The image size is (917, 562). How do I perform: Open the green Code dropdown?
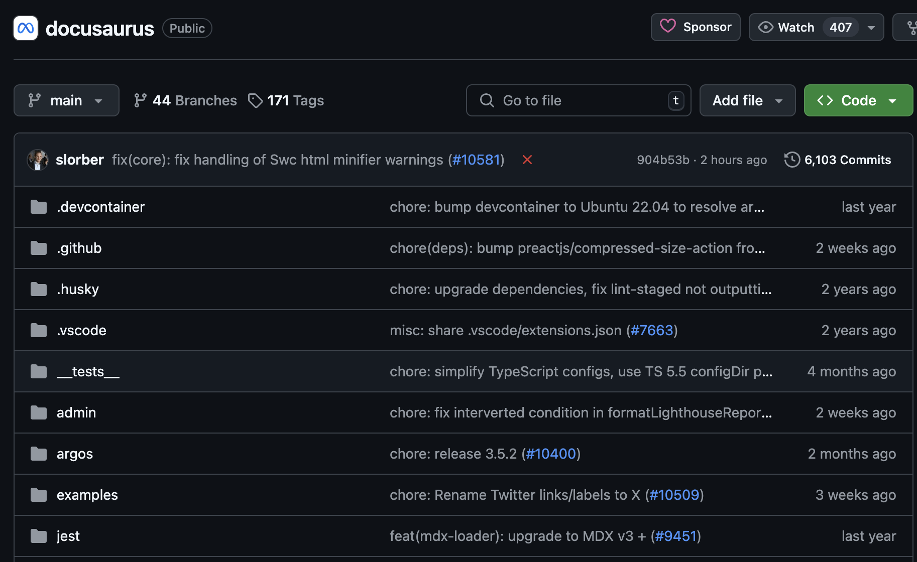(x=858, y=100)
